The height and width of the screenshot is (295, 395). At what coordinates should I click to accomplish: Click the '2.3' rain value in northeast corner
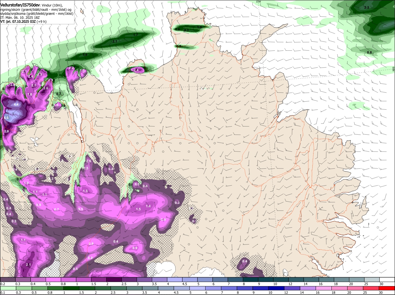click(367, 7)
